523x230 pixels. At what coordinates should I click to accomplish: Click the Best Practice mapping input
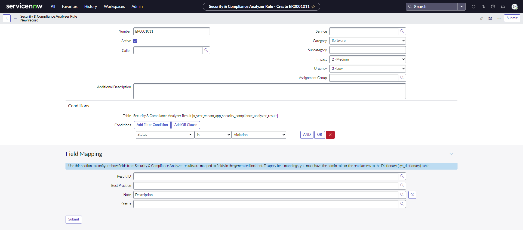(x=266, y=185)
